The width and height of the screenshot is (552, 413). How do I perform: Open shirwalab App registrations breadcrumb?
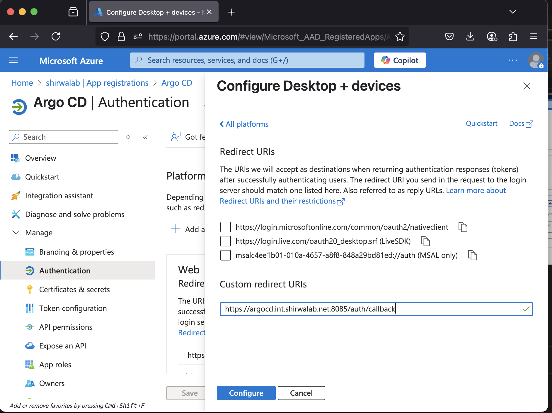tap(97, 83)
